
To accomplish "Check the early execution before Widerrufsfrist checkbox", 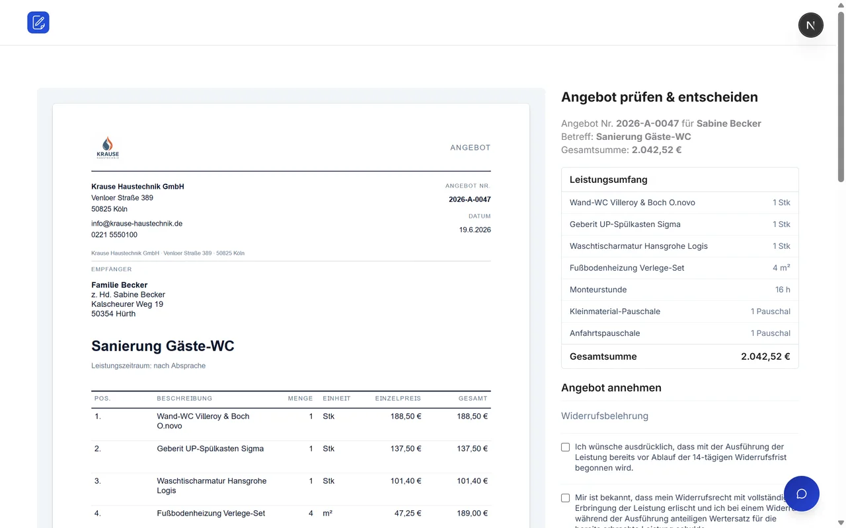I will coord(565,447).
